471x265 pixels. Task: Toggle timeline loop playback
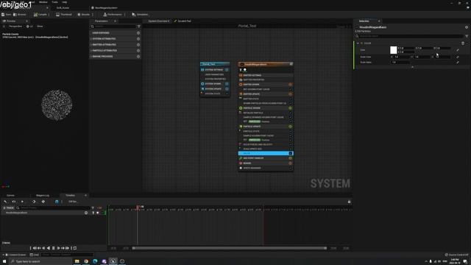tap(75, 248)
